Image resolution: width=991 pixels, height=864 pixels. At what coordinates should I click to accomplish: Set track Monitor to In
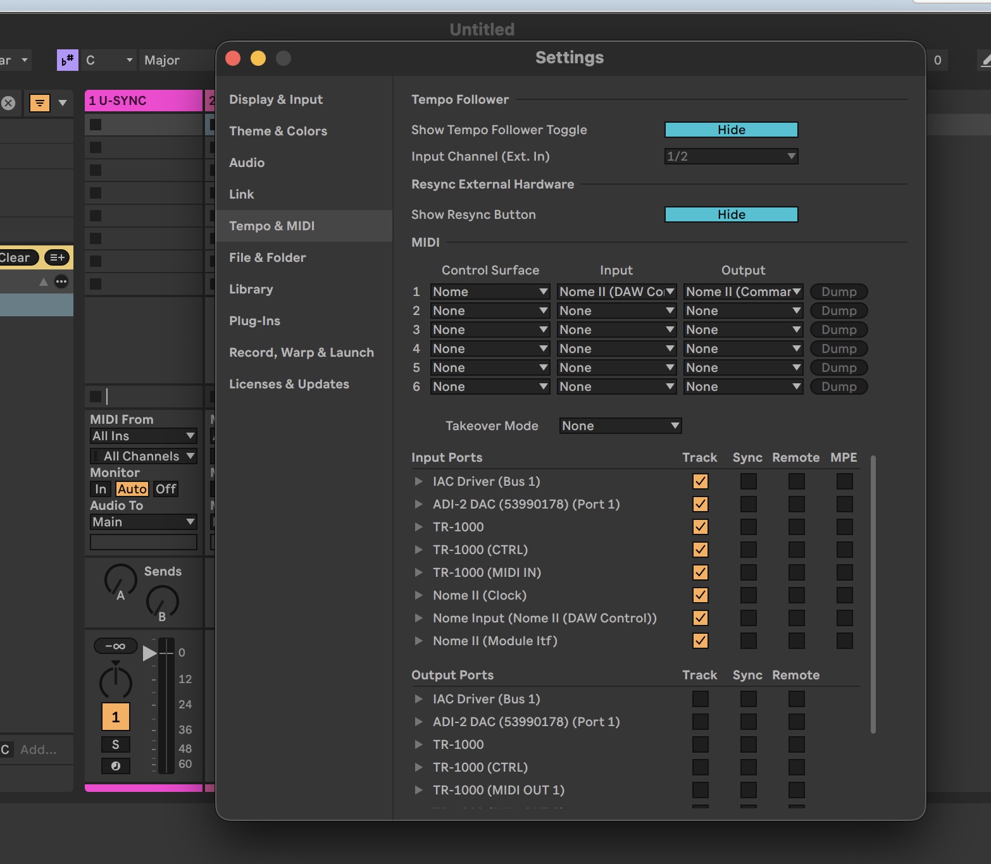(x=101, y=489)
